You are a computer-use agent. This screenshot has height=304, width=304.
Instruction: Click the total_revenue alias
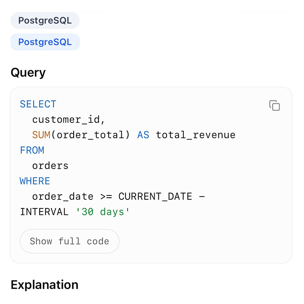tap(195, 135)
